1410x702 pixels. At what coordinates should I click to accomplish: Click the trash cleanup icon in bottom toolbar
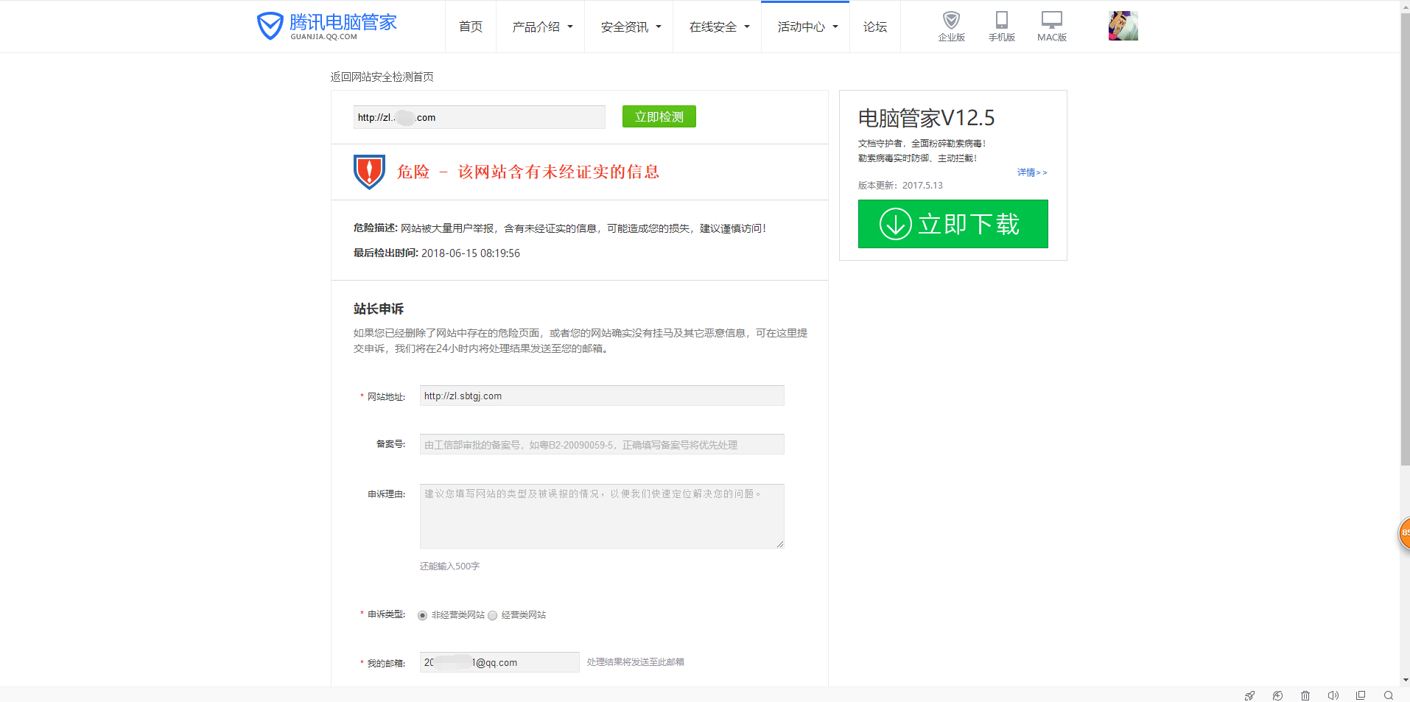coord(1305,695)
